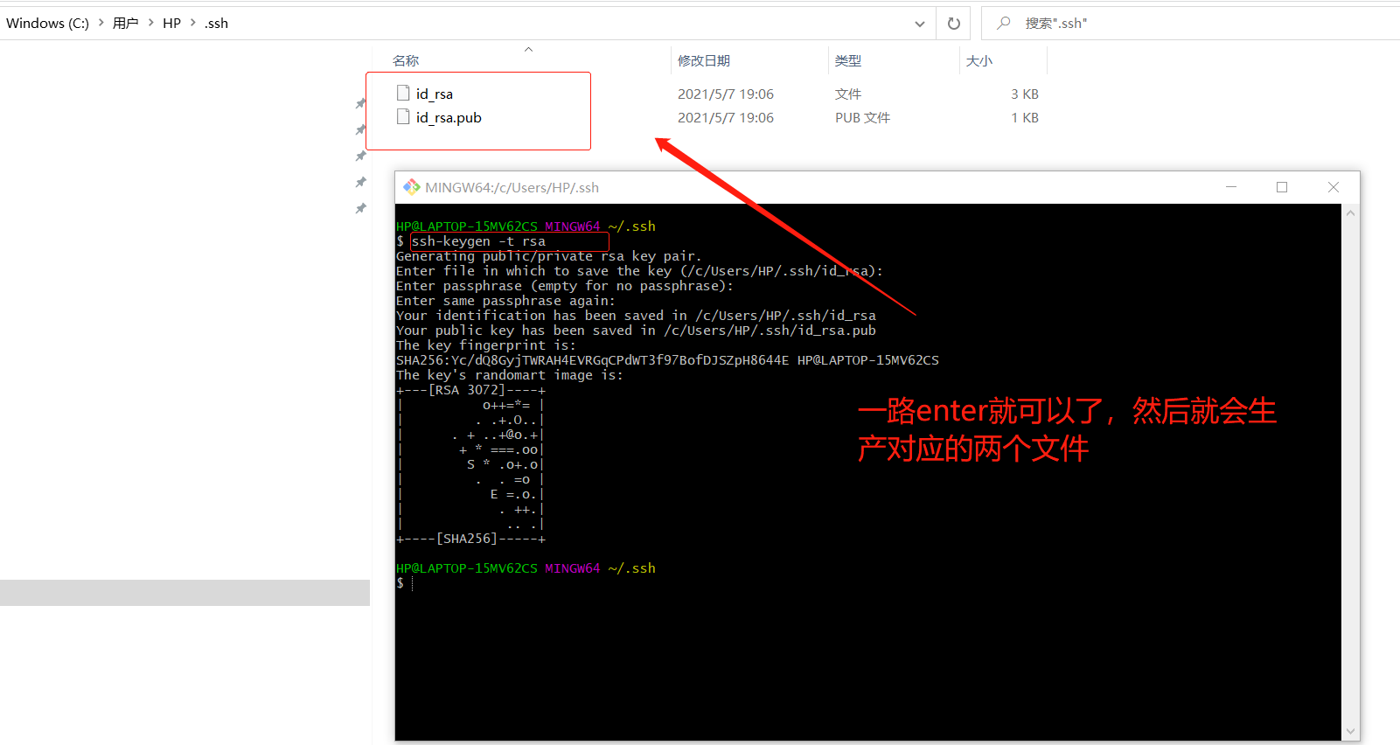Image resolution: width=1400 pixels, height=745 pixels.
Task: Click the terminal scrollbar down arrow
Action: [x=1351, y=732]
